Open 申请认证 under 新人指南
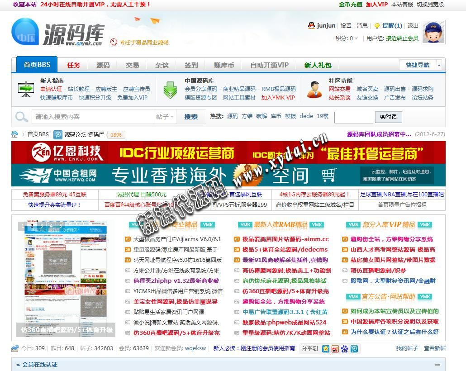Viewport: 466px width, 371px height. [51, 89]
